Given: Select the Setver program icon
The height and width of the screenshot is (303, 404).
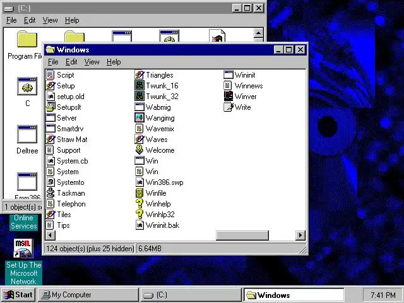Looking at the screenshot, I should [x=50, y=118].
